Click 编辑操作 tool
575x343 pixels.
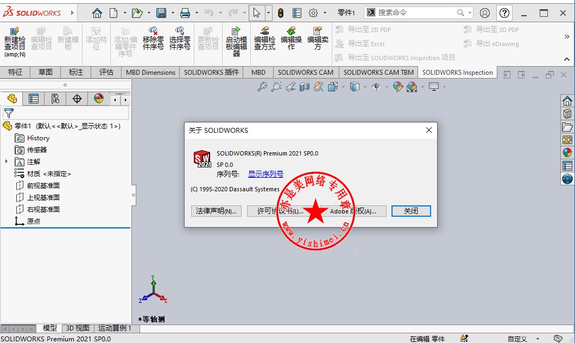tap(291, 38)
